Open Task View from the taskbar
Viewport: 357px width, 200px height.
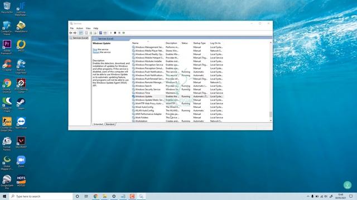(86, 196)
